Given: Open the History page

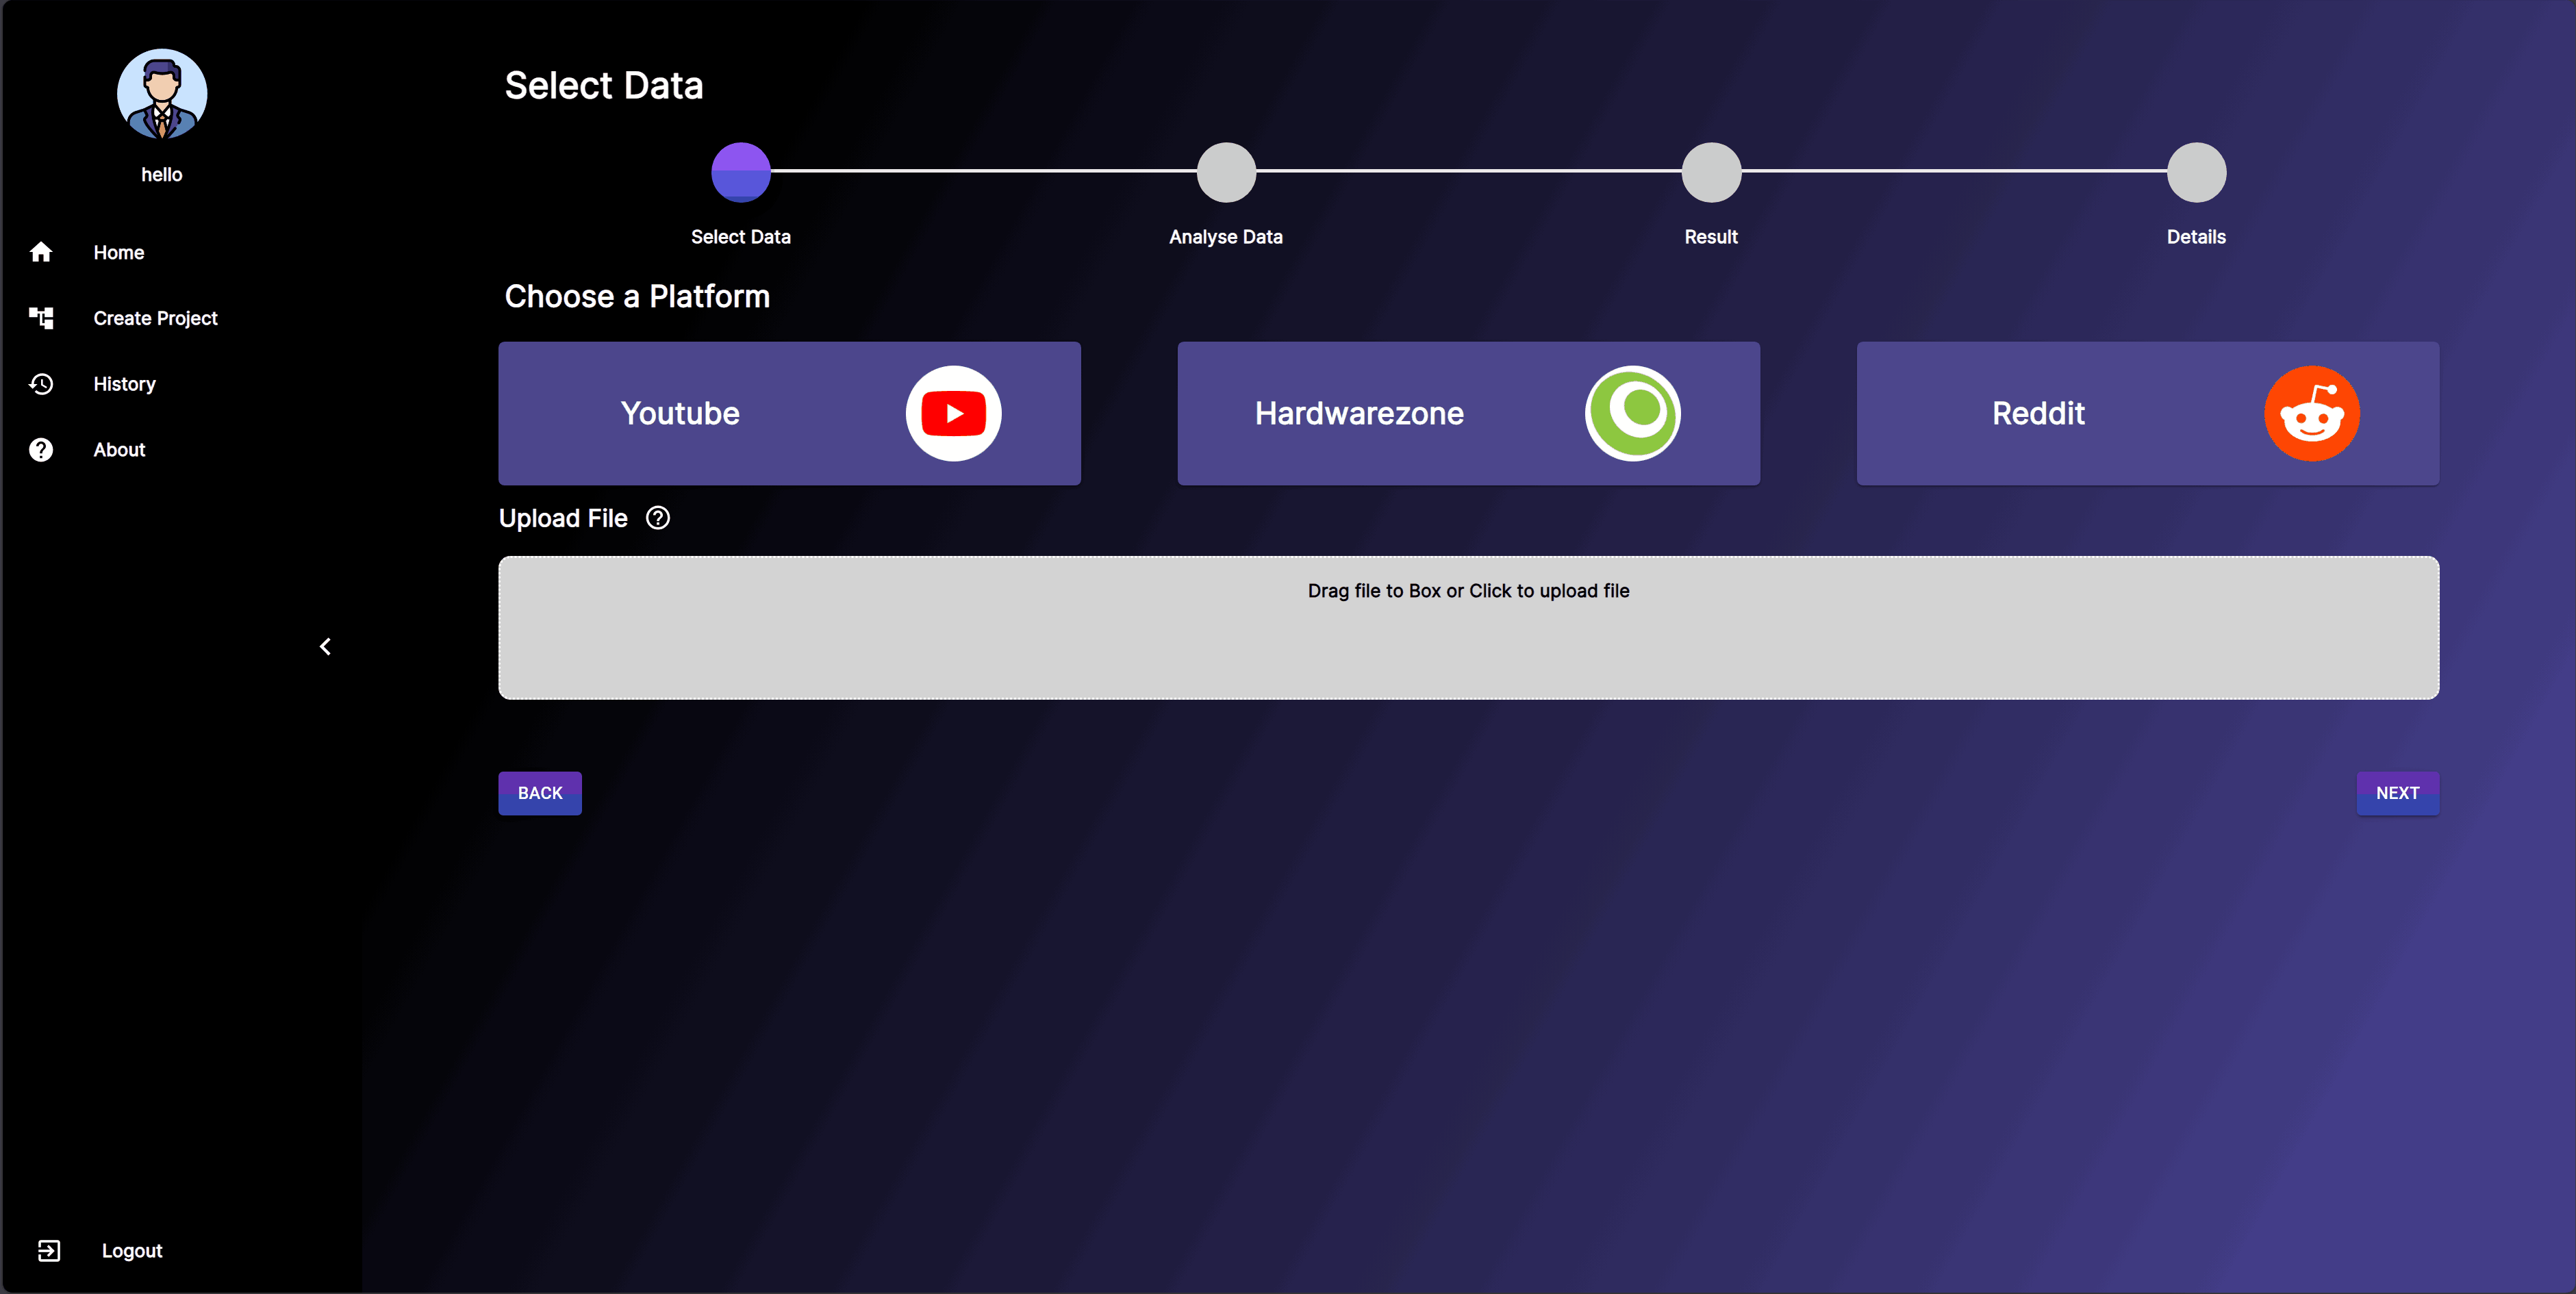Looking at the screenshot, I should click(124, 384).
